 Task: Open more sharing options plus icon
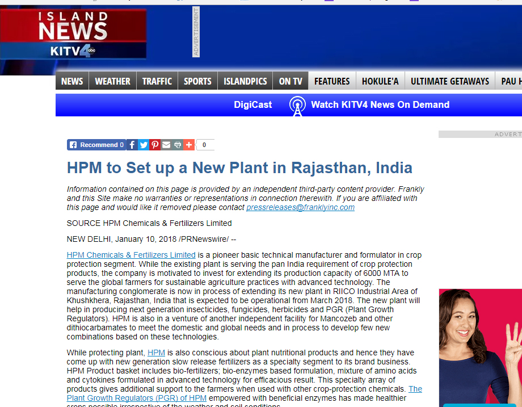(x=189, y=145)
